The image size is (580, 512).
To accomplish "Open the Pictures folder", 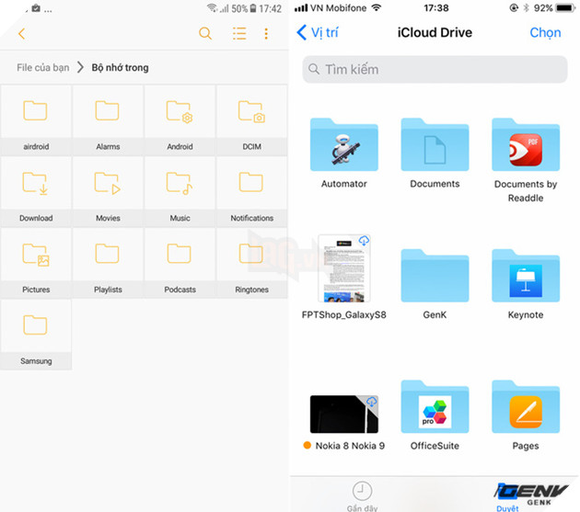I will pyautogui.click(x=36, y=263).
